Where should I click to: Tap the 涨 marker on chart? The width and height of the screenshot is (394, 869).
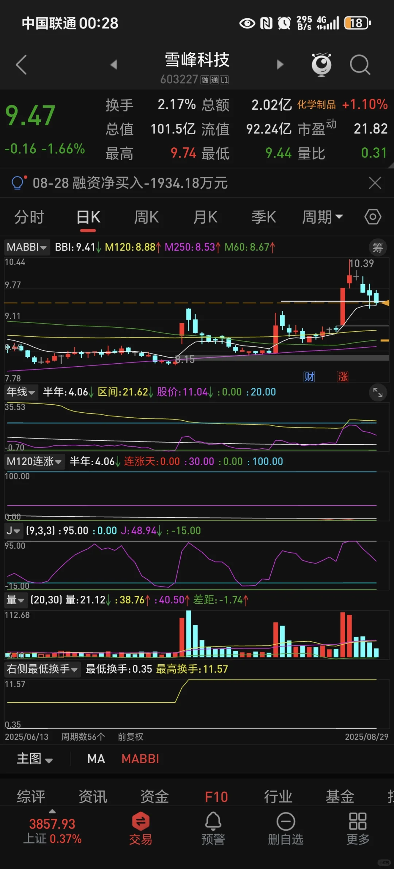pyautogui.click(x=343, y=376)
